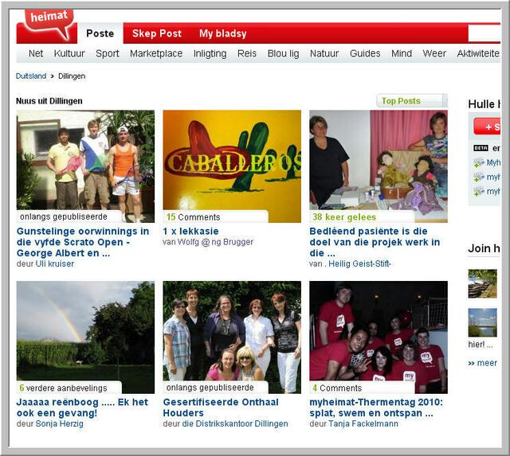Select Net in the category menu
Image resolution: width=510 pixels, height=456 pixels.
pyautogui.click(x=36, y=53)
